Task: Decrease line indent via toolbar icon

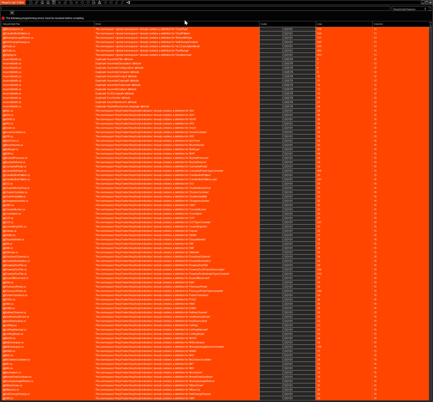Action: [x=105, y=2]
